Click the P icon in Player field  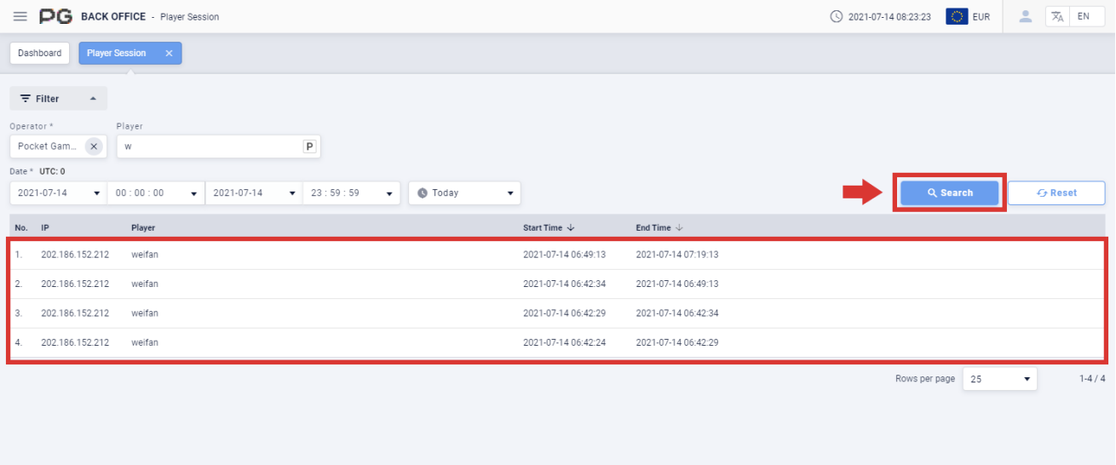(x=309, y=146)
